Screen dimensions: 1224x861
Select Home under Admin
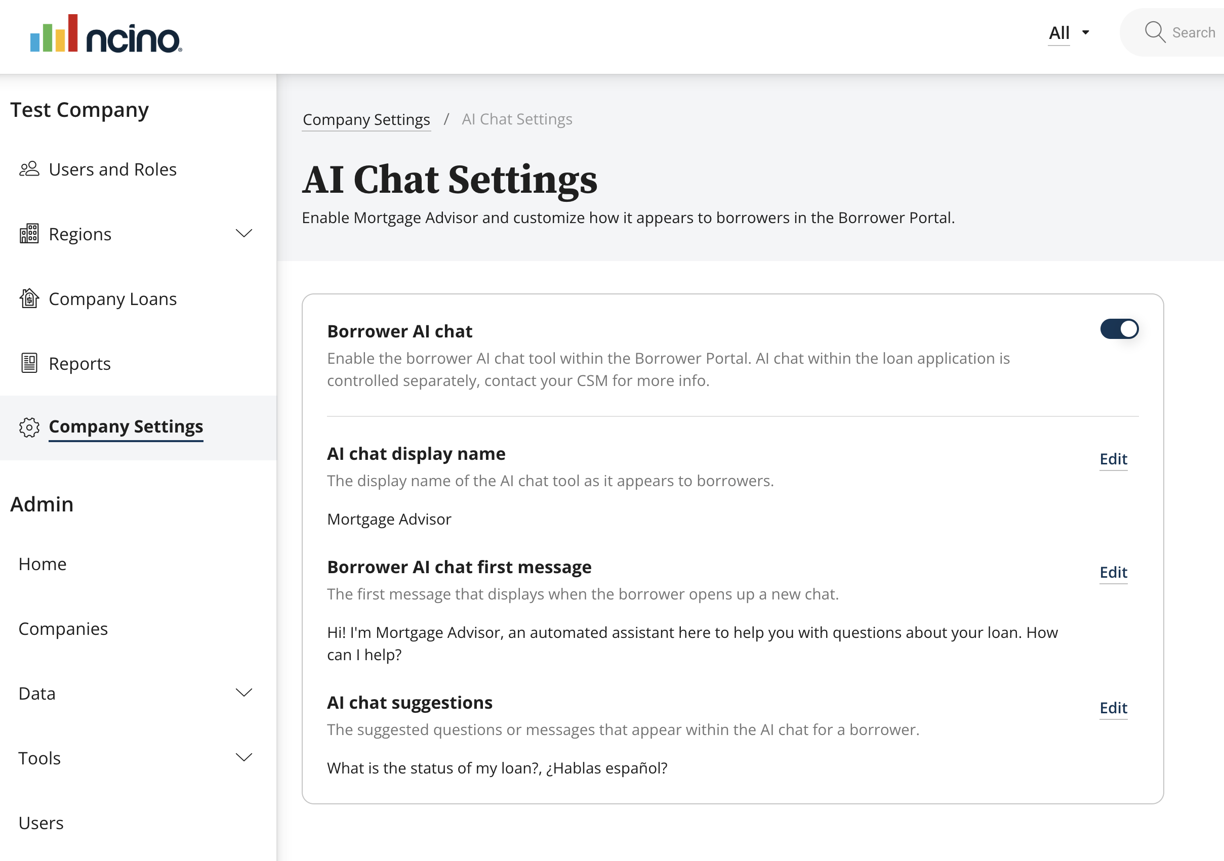coord(42,564)
